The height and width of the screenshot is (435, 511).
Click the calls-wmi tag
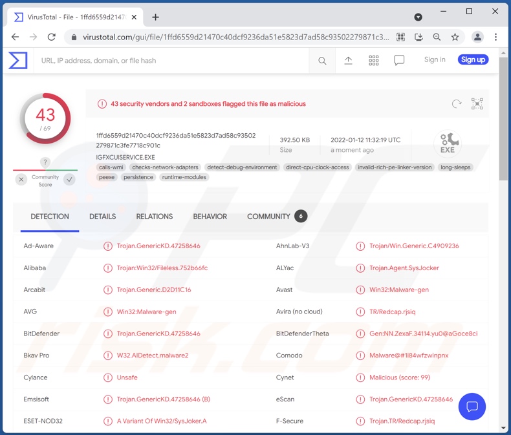[x=111, y=167]
